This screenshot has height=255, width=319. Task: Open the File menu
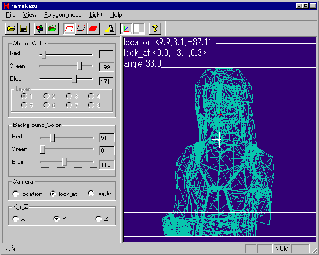[11, 15]
